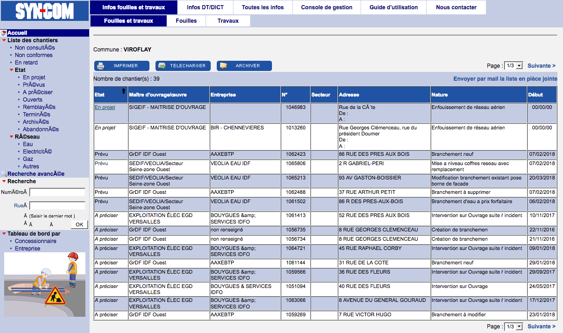563x333 pixels.
Task: Go to Accueil in sidebar
Action: [x=17, y=33]
